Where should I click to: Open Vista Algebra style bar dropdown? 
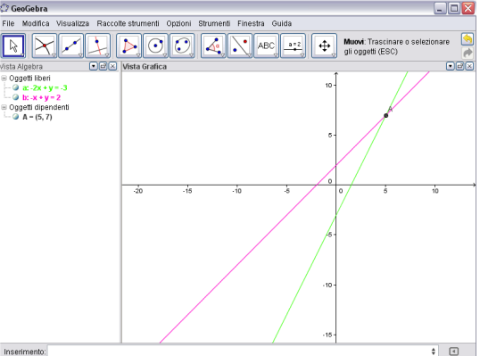pos(94,66)
